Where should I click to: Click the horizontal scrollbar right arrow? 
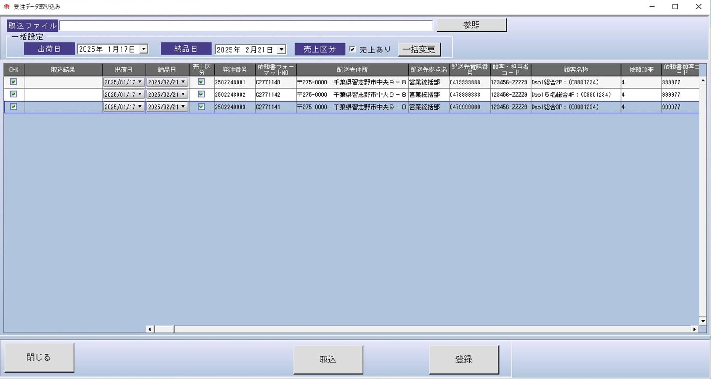click(x=694, y=329)
